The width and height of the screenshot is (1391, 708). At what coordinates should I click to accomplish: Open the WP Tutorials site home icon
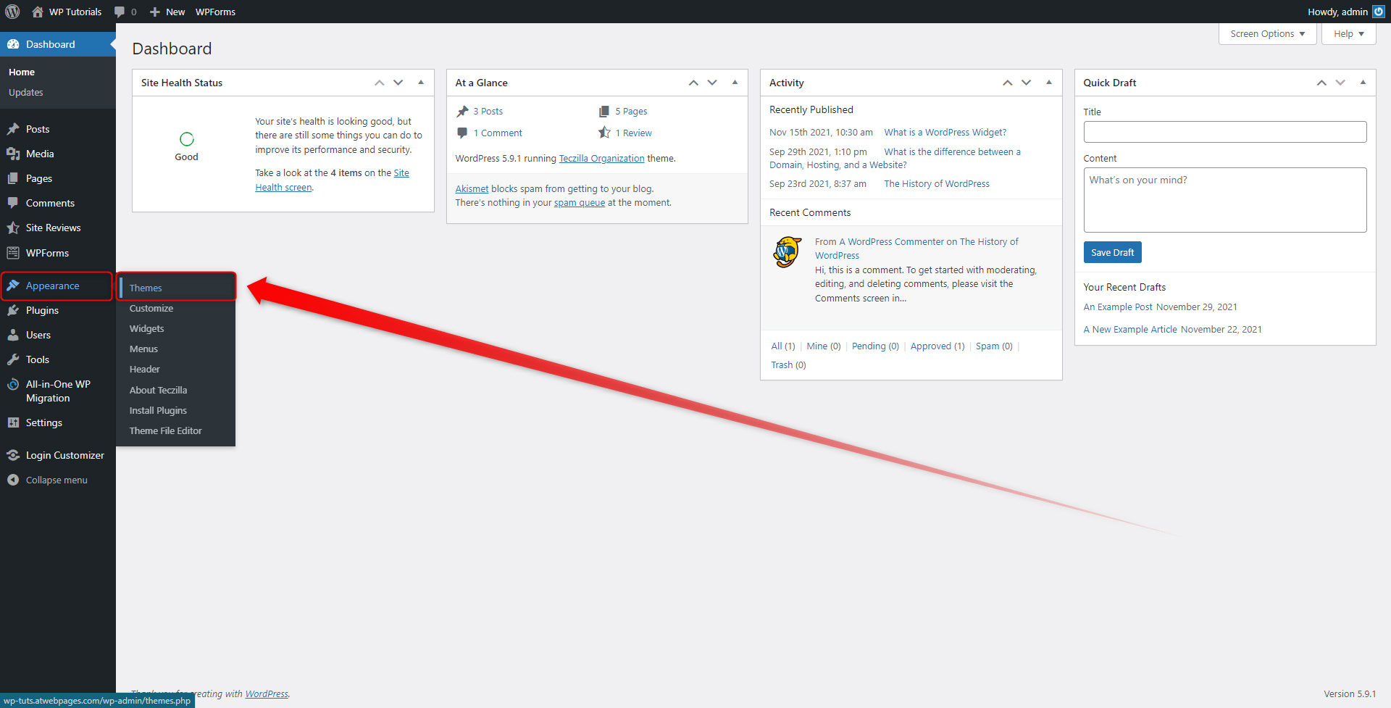38,12
